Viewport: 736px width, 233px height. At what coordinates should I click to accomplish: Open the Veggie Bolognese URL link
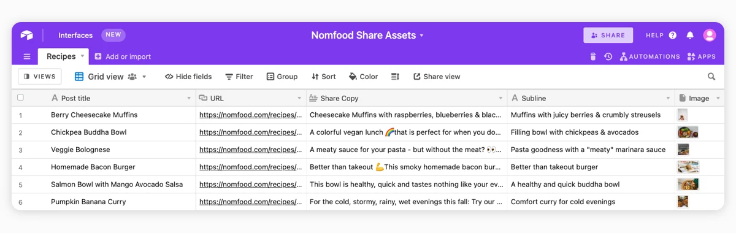point(251,150)
